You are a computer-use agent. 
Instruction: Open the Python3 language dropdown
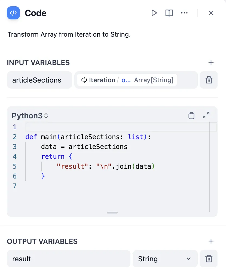[x=30, y=116]
